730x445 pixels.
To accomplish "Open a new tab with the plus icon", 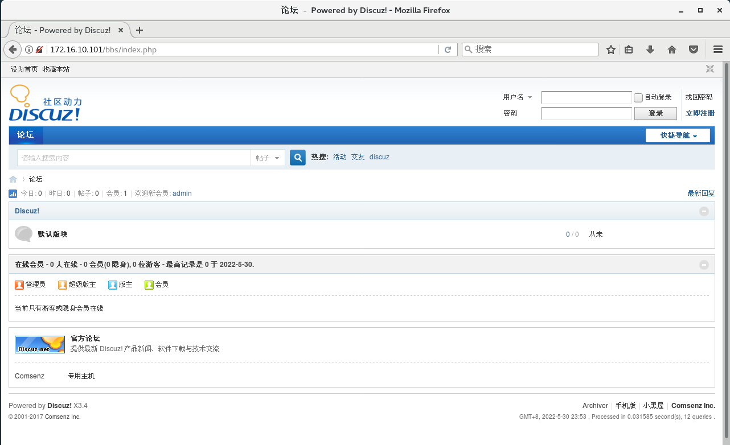I will pyautogui.click(x=140, y=30).
